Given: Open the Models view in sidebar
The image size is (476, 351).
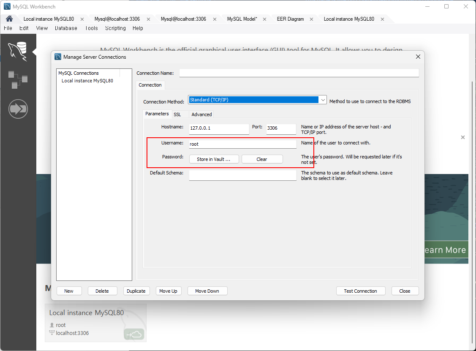Looking at the screenshot, I should coord(18,79).
